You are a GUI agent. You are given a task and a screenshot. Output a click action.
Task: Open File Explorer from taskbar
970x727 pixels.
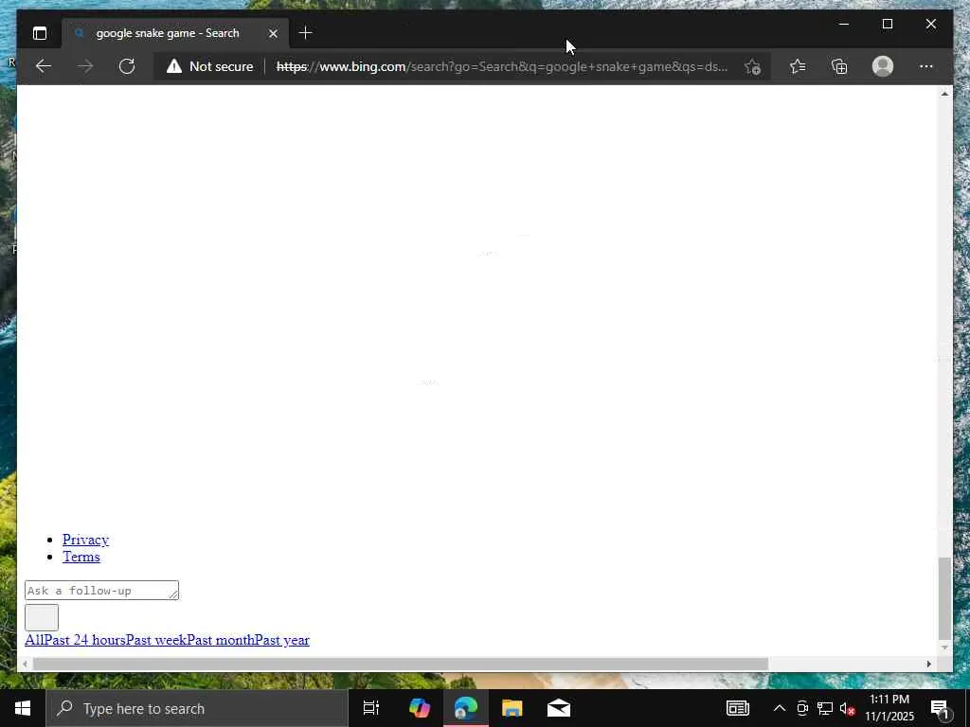pos(512,708)
